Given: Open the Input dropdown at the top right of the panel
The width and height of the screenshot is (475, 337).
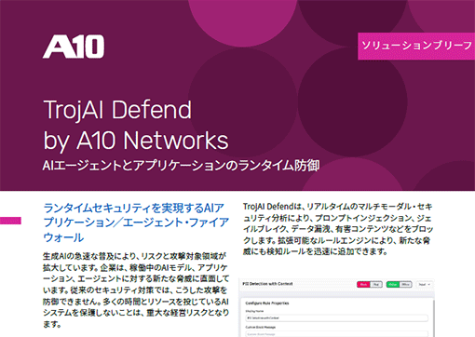Looking at the screenshot, I should coord(424,285).
